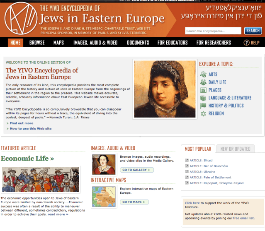Switch to the New or Updated tab
265x231 pixels.
[x=235, y=149]
